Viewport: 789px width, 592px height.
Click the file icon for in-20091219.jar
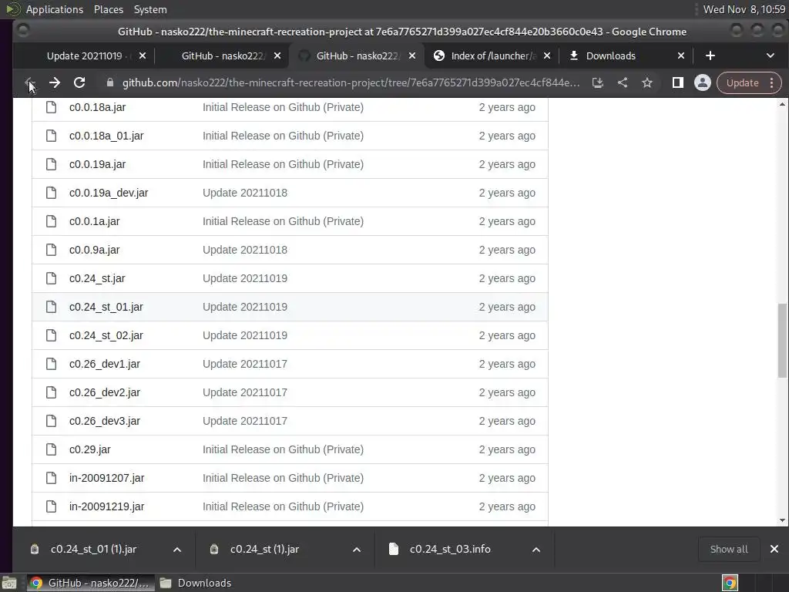click(52, 506)
